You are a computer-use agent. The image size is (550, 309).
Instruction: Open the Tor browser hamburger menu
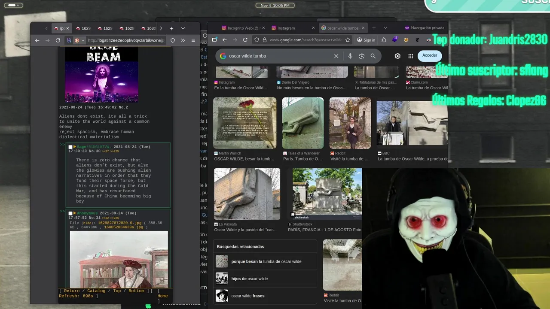coord(193,40)
